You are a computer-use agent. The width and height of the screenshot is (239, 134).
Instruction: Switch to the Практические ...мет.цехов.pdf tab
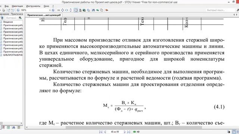point(44,15)
